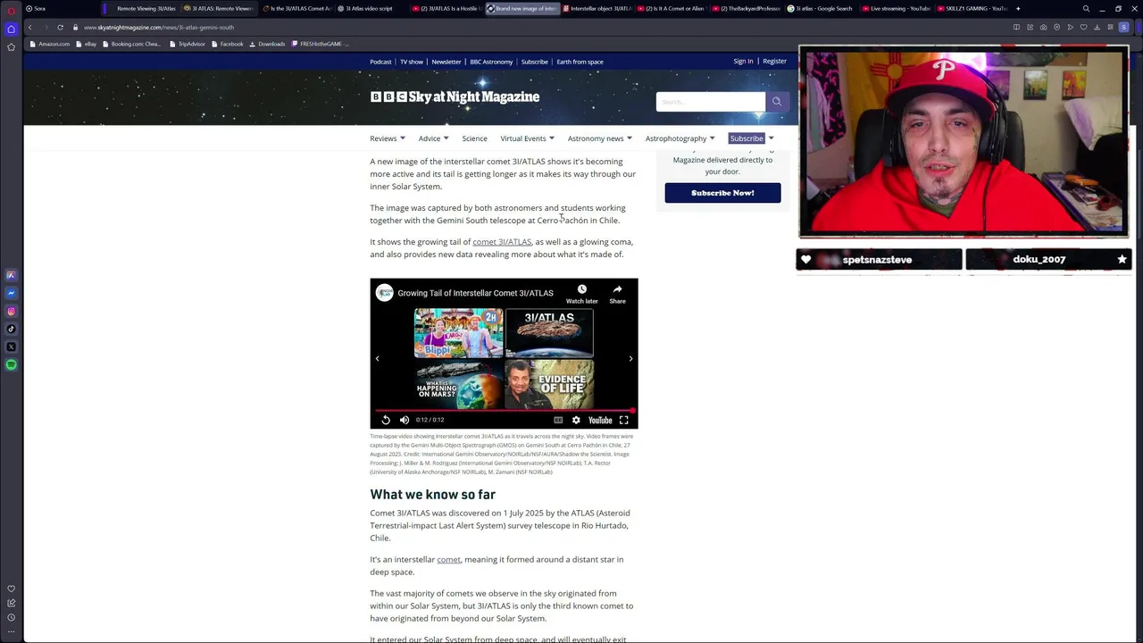Viewport: 1143px width, 643px height.
Task: Expand the Astronomy news dropdown
Action: (x=599, y=138)
